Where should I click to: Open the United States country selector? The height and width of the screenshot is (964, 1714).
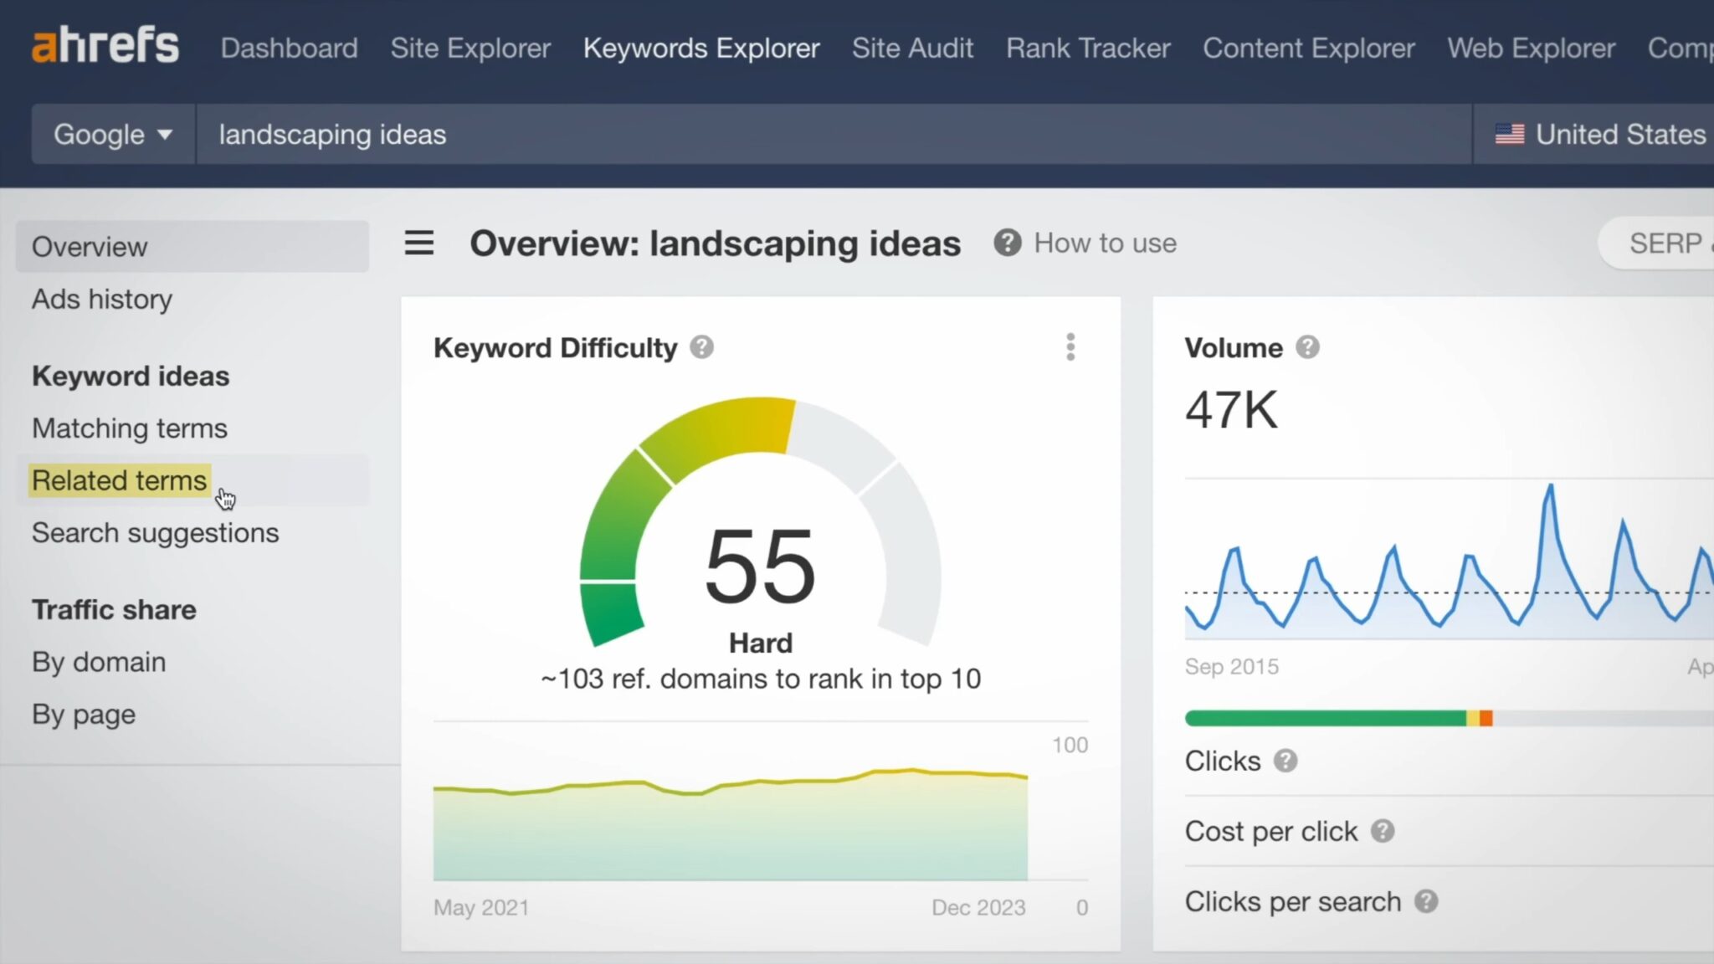1594,134
